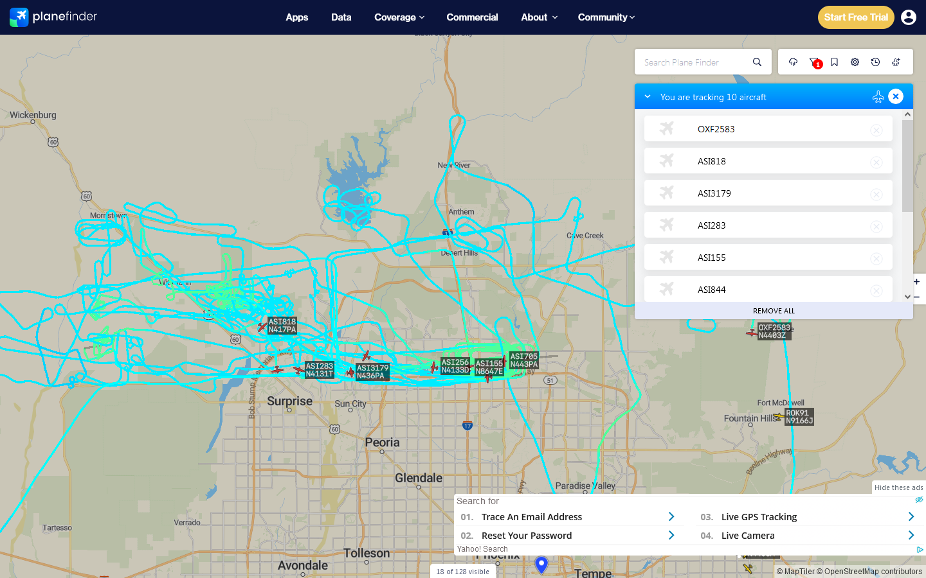
Task: Remove OXF2583 from the tracked list
Action: [x=876, y=130]
